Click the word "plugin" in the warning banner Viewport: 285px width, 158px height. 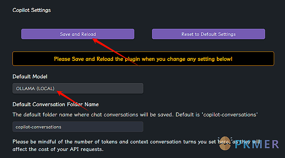(x=132, y=59)
